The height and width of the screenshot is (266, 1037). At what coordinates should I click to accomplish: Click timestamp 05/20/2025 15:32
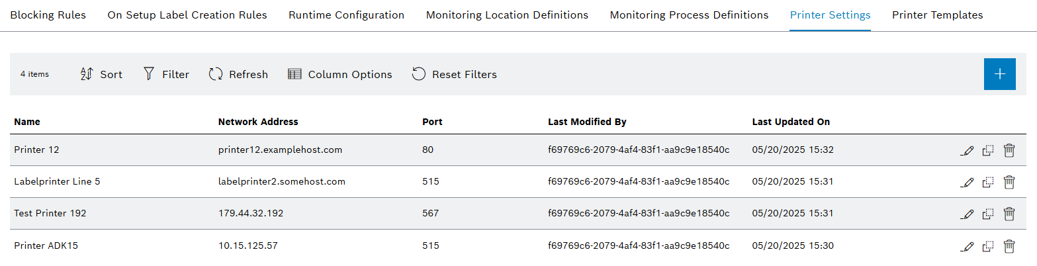point(793,150)
